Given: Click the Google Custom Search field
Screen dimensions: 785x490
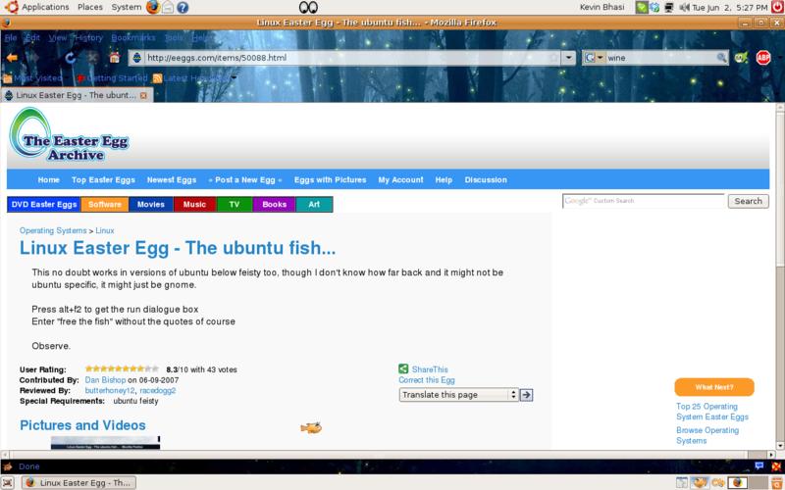Looking at the screenshot, I should pyautogui.click(x=644, y=201).
